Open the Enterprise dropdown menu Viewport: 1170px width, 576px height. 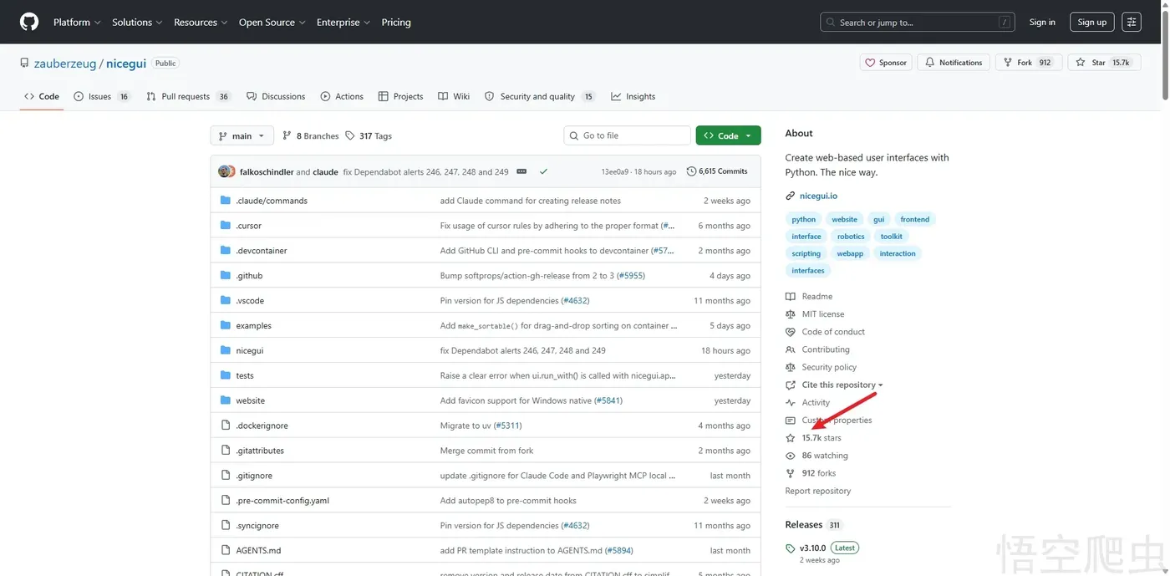(x=343, y=23)
